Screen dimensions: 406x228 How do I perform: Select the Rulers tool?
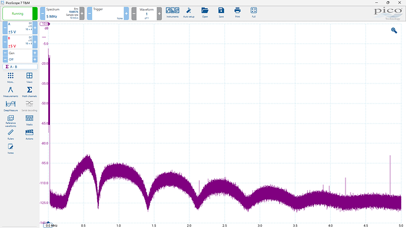tap(11, 135)
